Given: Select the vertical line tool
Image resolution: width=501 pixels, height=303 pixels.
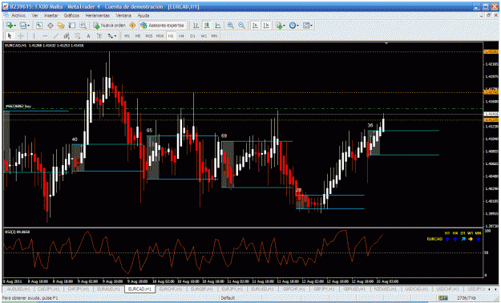Looking at the screenshot, I should [34, 36].
